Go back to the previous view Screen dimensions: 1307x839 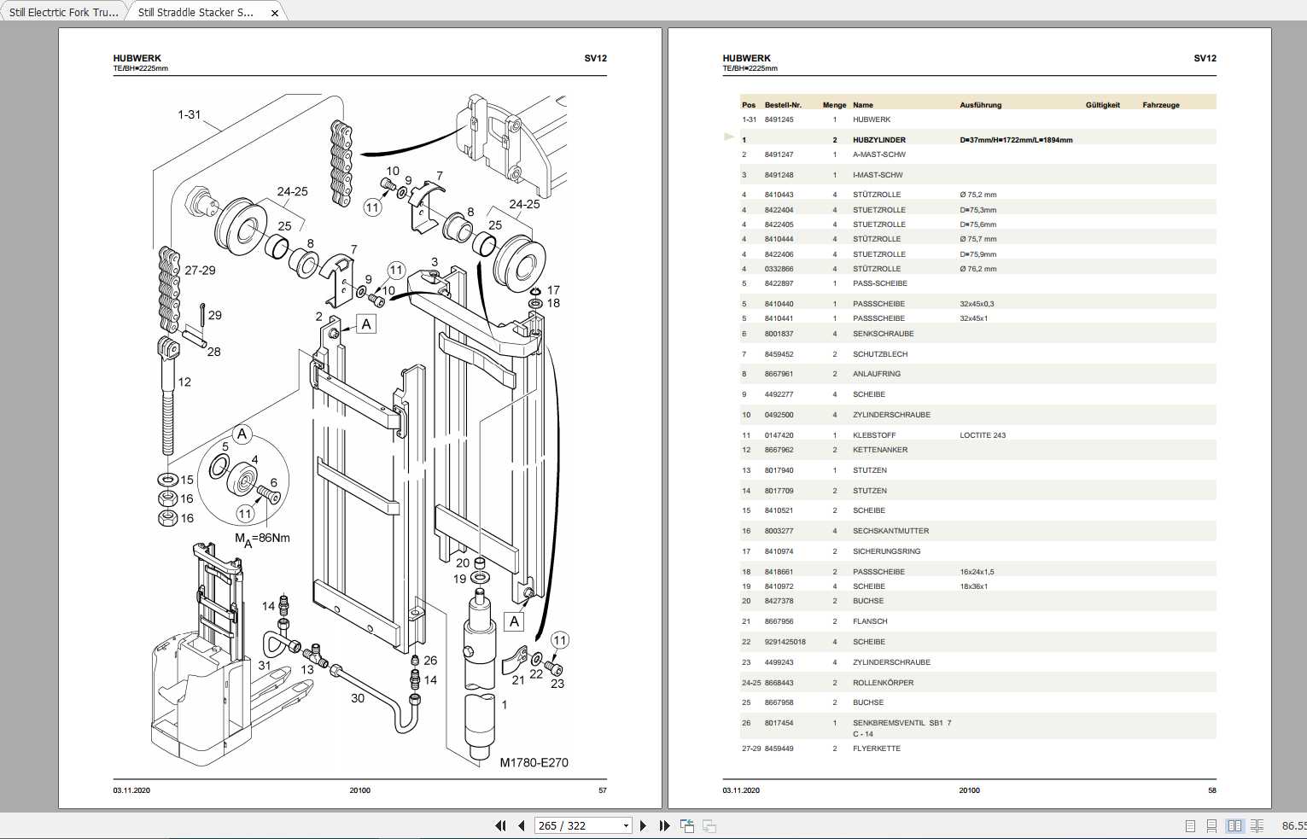(687, 825)
